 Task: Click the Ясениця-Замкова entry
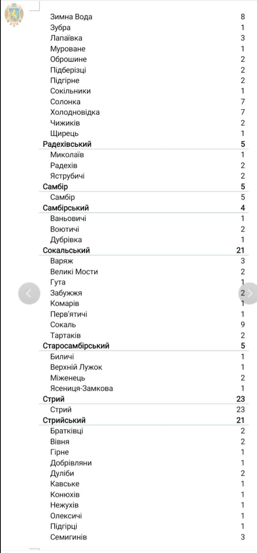click(82, 388)
